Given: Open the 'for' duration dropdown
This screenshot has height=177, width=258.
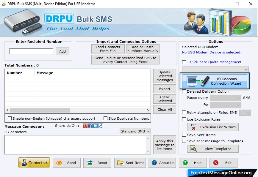Looking at the screenshot, I should tap(226, 105).
